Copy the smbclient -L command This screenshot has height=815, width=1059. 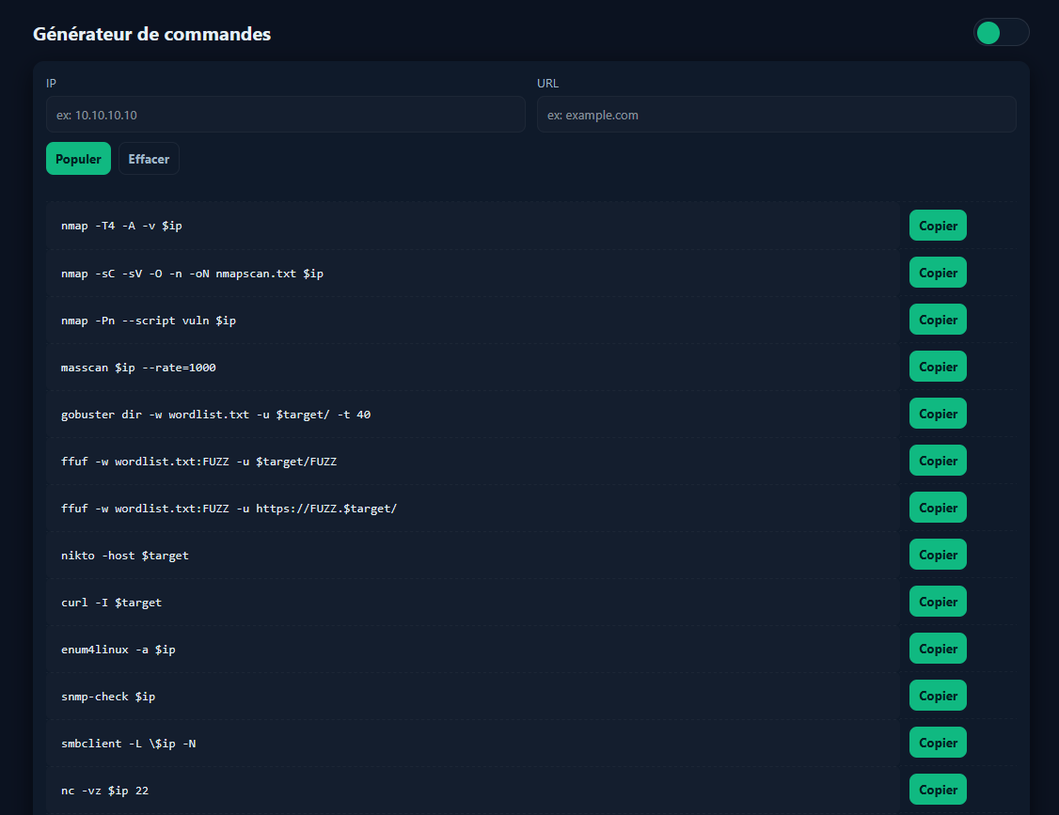(938, 743)
